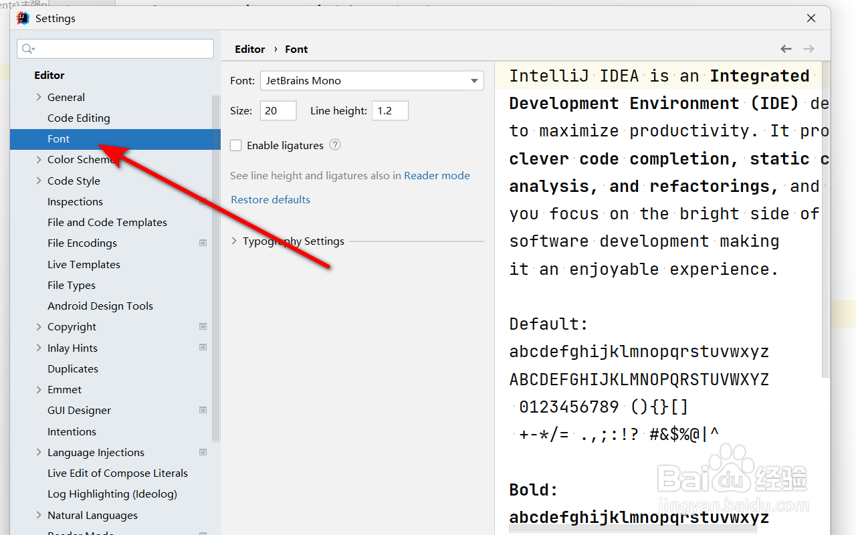Expand the Code Style tree node

[39, 181]
